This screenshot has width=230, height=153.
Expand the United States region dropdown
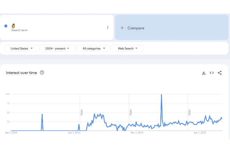pos(21,48)
